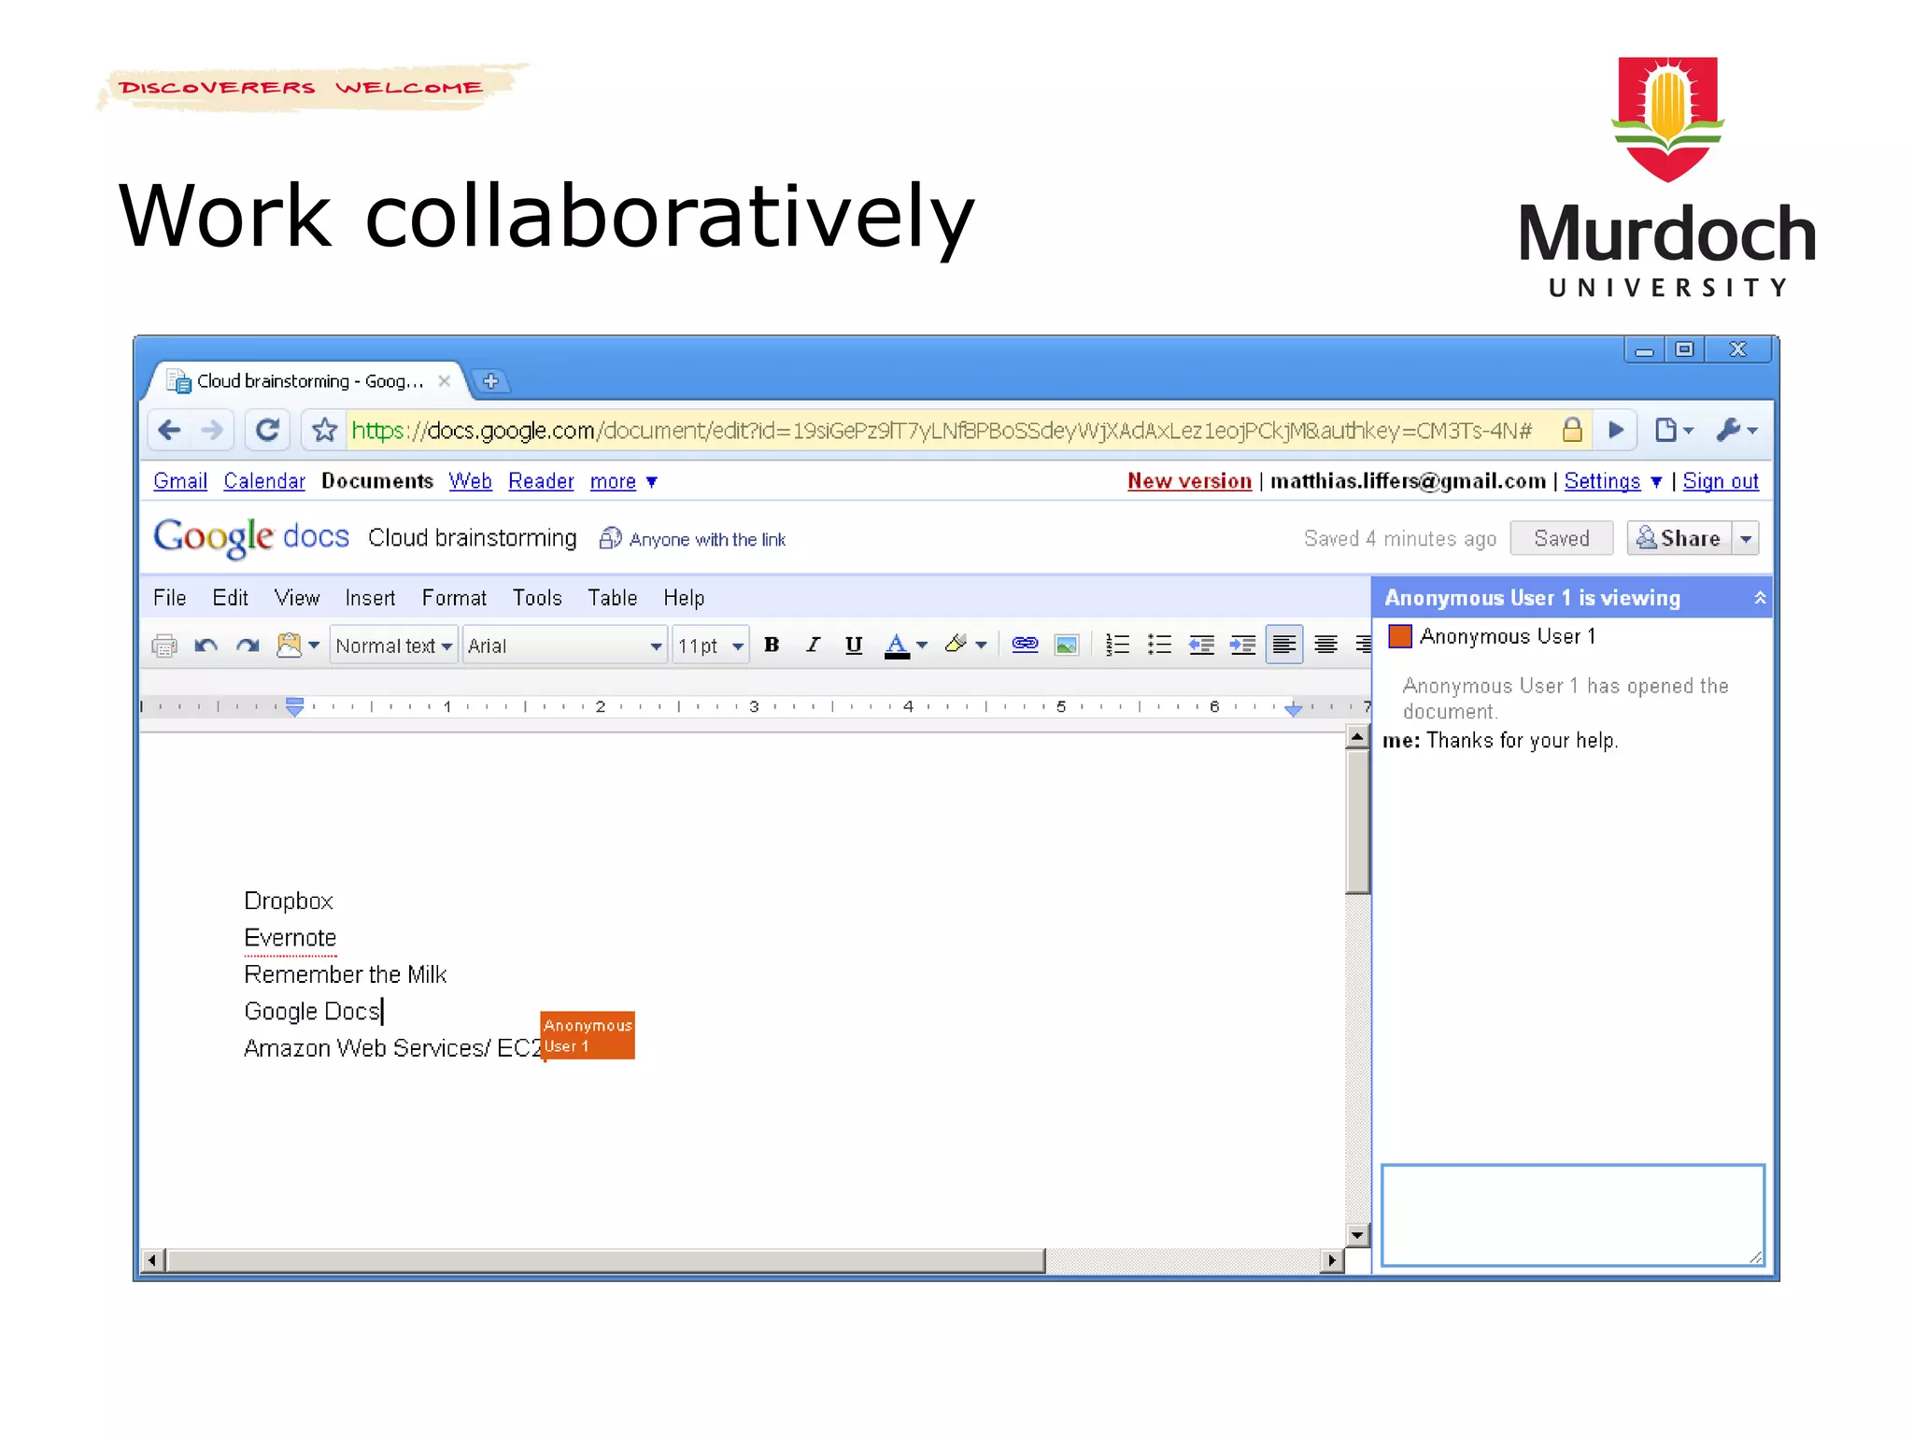Click the Calendar link
Screen dimensions: 1913x1435
click(x=264, y=481)
